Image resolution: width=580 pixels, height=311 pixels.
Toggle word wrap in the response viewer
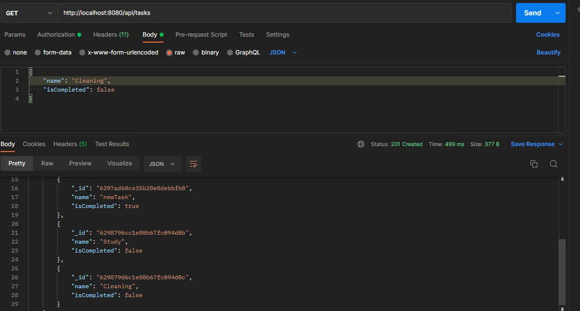(193, 163)
